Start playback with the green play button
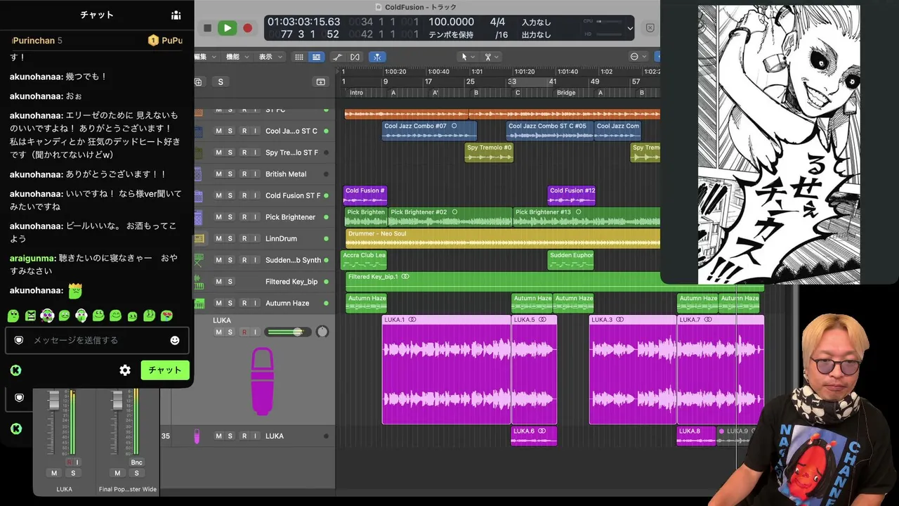Viewport: 899px width, 506px height. (227, 28)
